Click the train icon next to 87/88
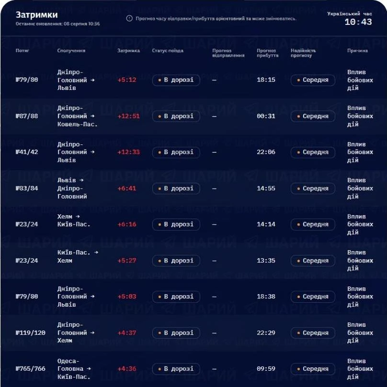Viewport: 387px width, 387px height. coord(17,116)
